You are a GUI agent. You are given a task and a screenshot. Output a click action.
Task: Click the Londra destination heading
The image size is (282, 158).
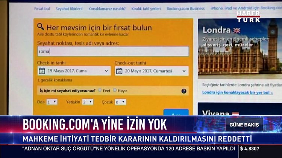pos(216,30)
